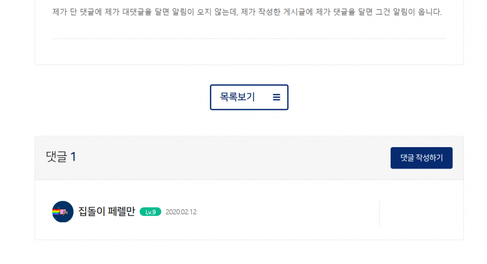
Task: Click the horizontal divider below the post text
Action: coord(249,38)
